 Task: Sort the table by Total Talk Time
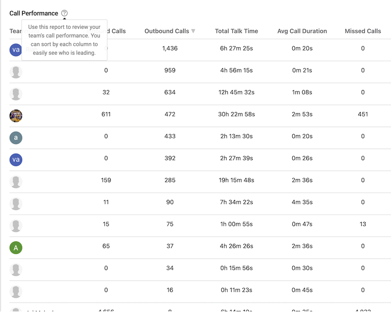(237, 31)
